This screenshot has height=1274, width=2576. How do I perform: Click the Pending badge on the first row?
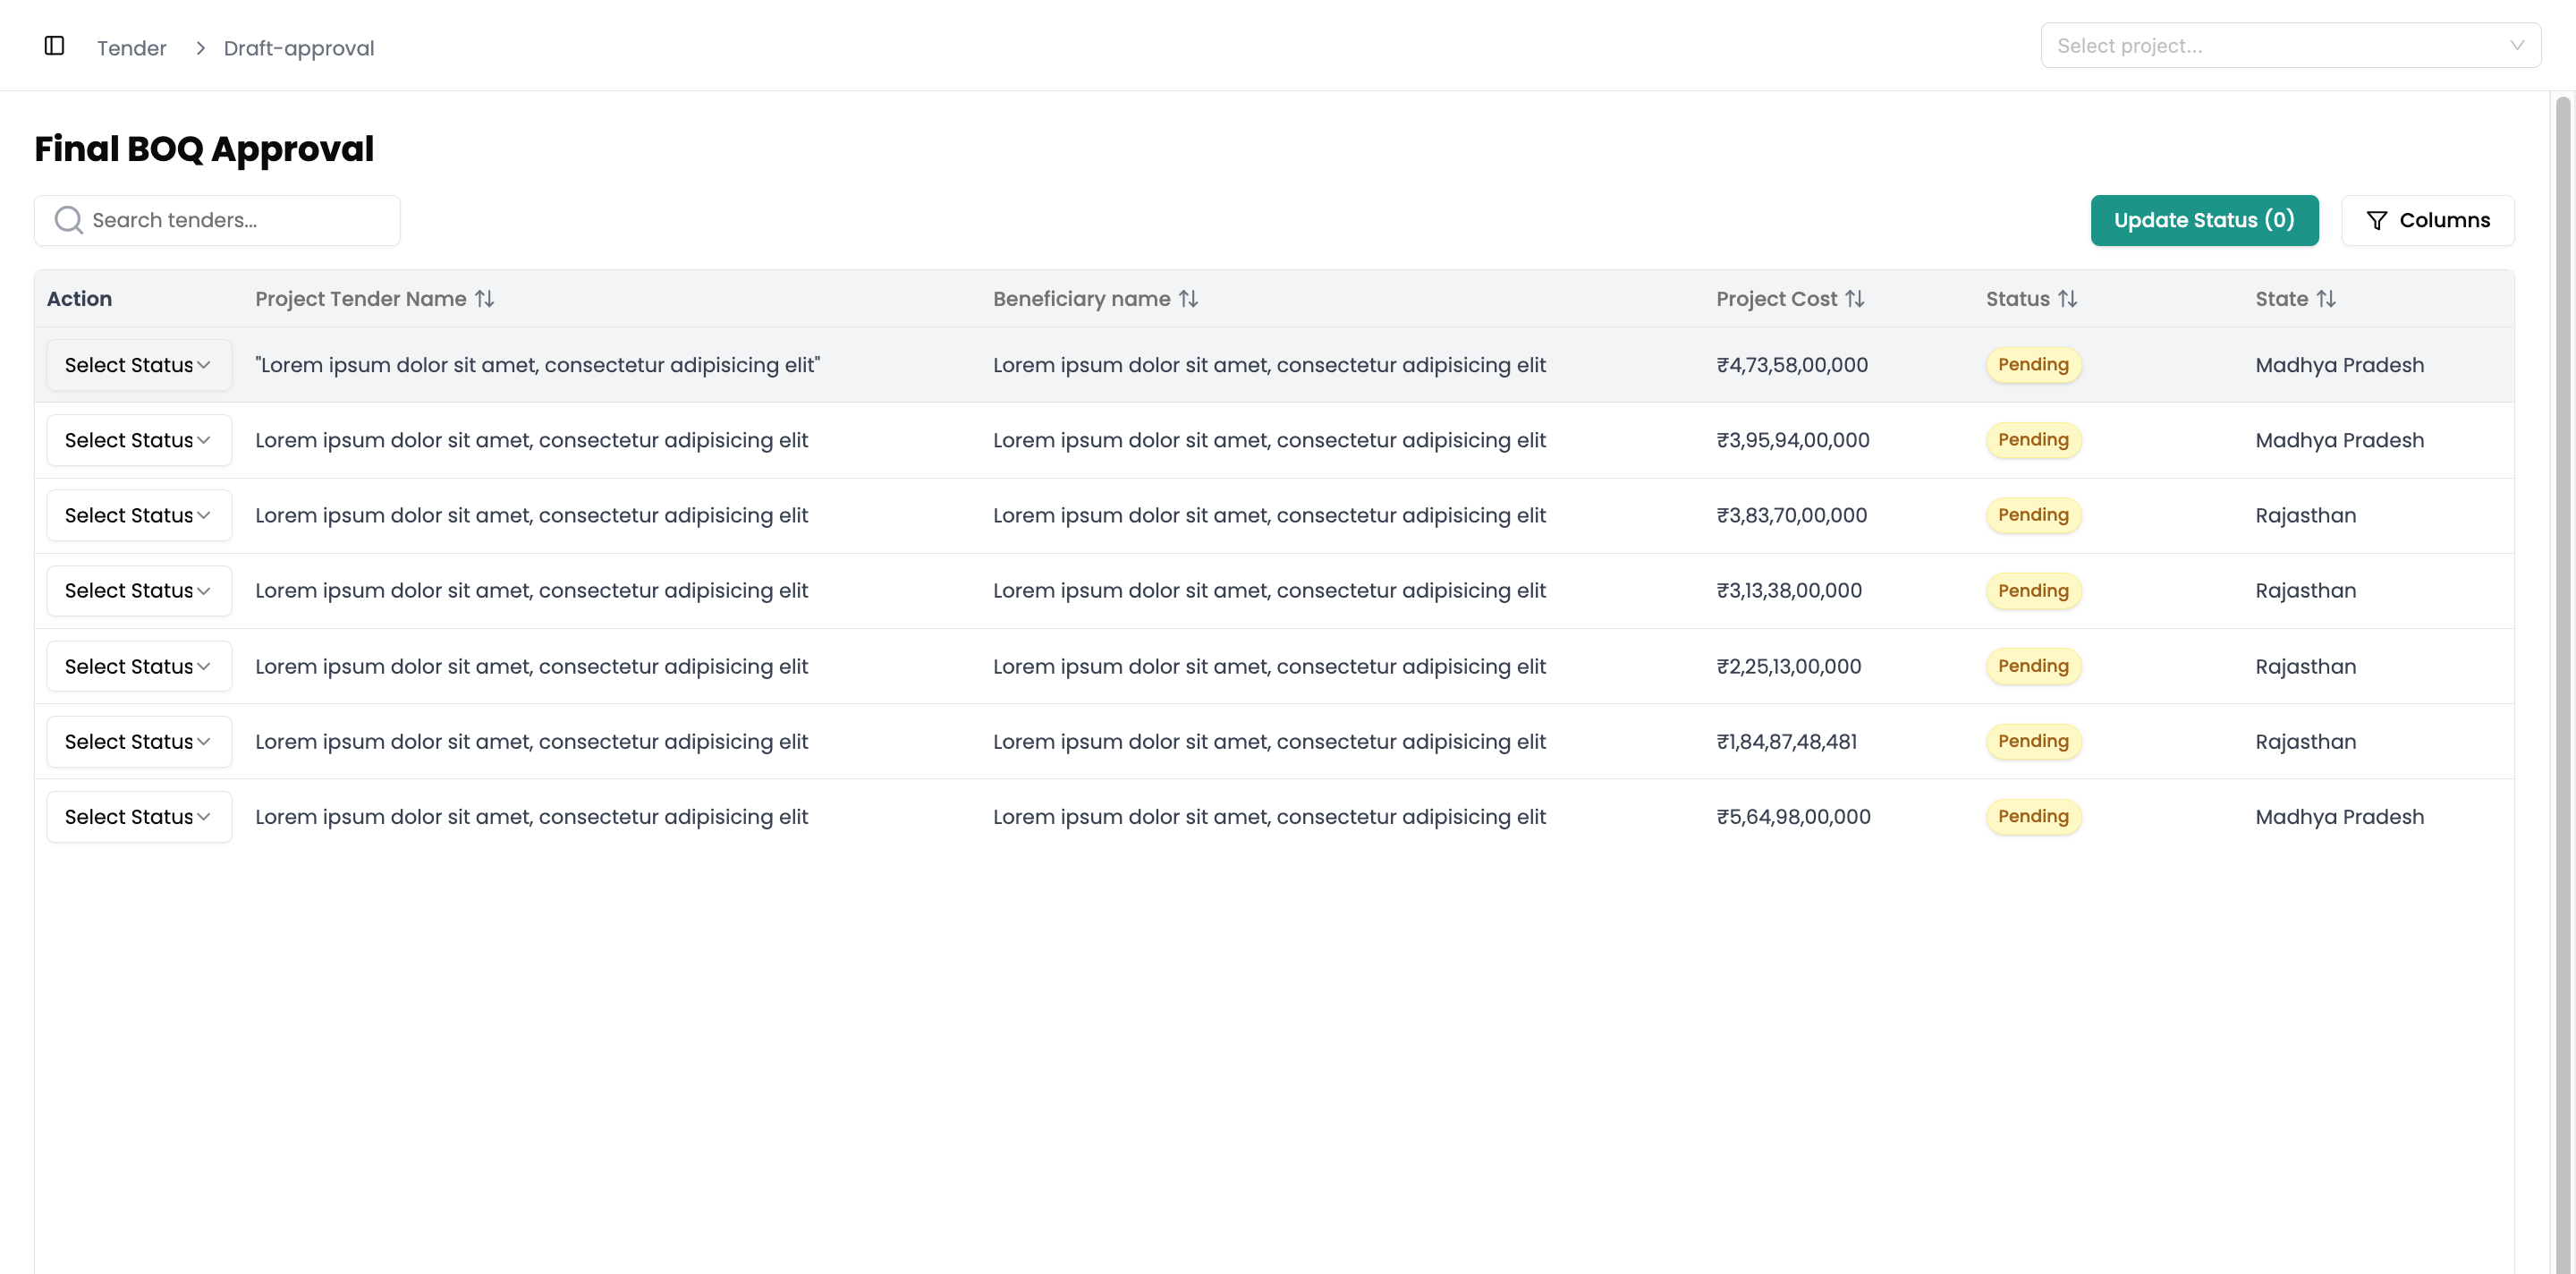pyautogui.click(x=2032, y=364)
